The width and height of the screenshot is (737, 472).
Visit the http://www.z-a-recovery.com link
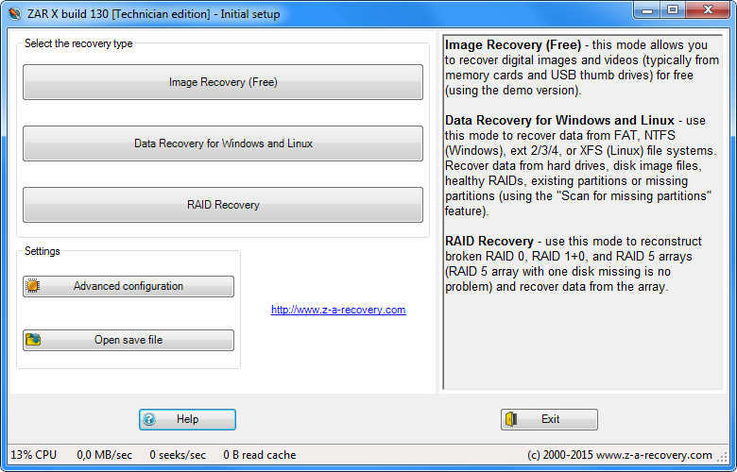(338, 310)
